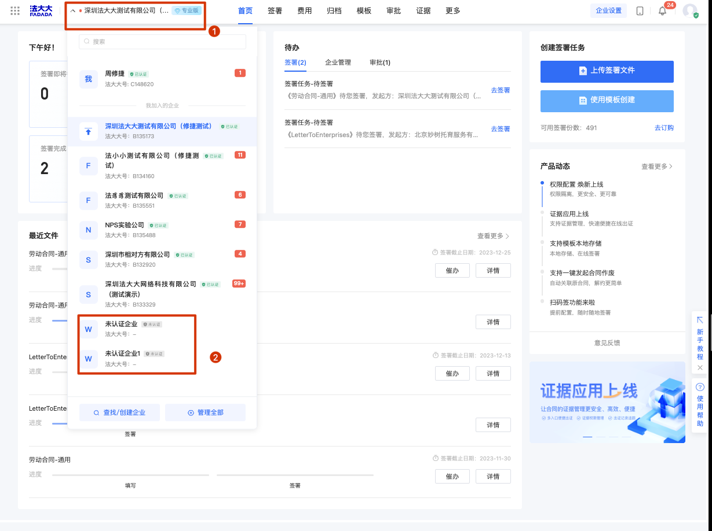Click 查找/创建企业 button
Viewport: 712px width, 531px height.
click(119, 412)
